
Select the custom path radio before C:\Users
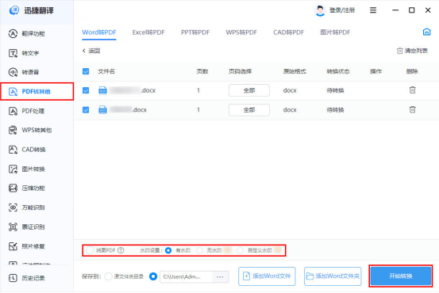(153, 276)
